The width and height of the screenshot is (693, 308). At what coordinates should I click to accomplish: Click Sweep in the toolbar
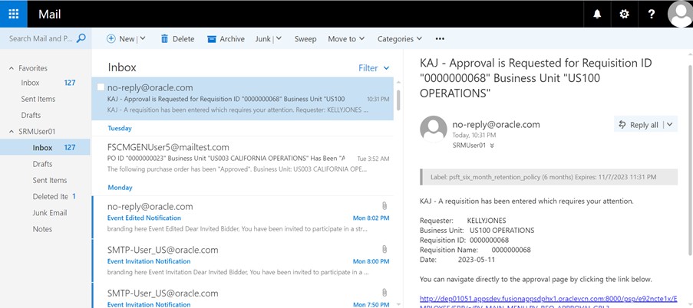(x=305, y=39)
